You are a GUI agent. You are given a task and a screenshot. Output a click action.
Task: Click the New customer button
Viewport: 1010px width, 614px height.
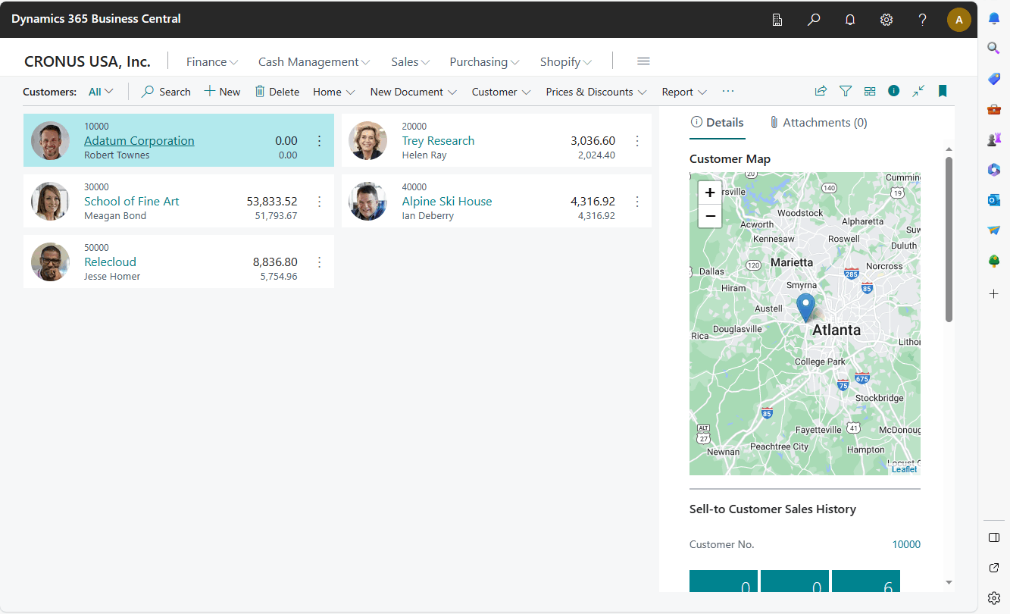click(222, 92)
